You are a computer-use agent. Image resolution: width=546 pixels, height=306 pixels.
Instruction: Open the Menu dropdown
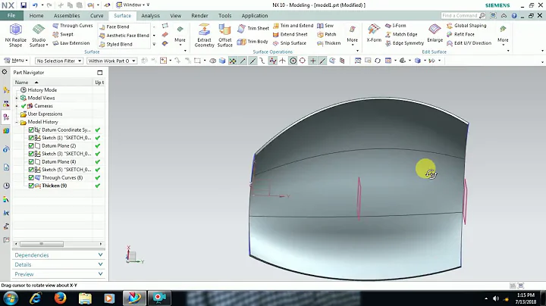click(17, 61)
